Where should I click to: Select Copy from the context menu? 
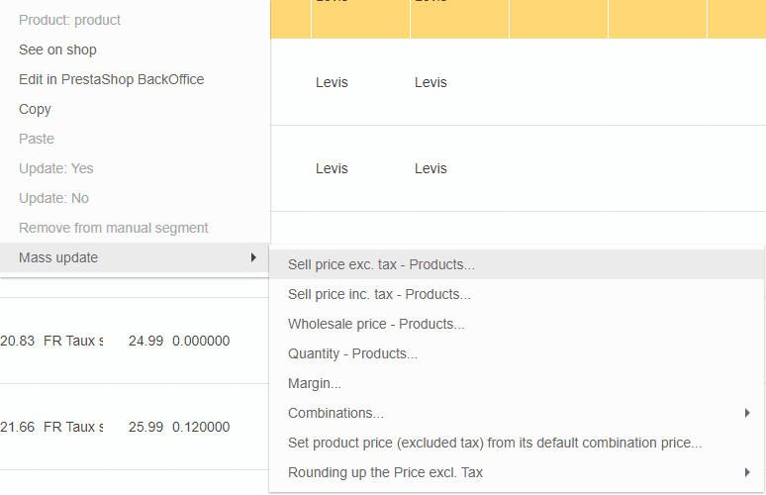pos(35,109)
